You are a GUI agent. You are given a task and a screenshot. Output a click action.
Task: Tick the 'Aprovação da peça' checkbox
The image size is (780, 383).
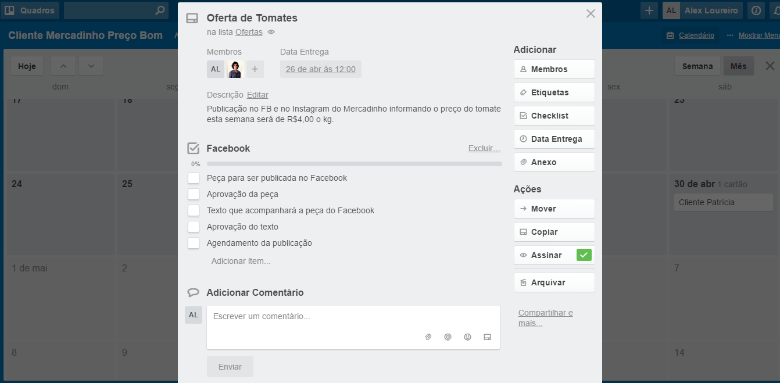[x=194, y=194]
